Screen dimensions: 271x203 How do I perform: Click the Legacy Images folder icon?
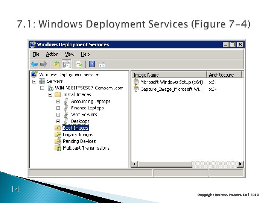pos(58,135)
